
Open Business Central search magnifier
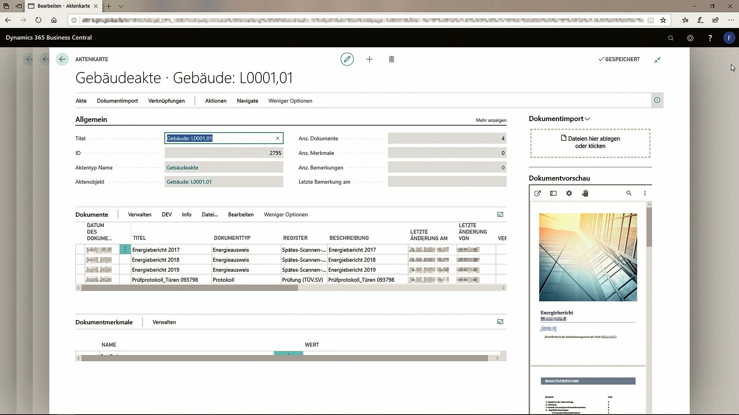[x=670, y=38]
